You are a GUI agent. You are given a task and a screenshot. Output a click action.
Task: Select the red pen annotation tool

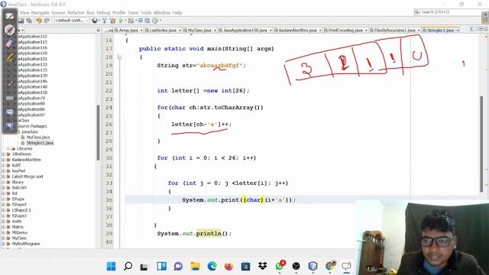[10, 30]
